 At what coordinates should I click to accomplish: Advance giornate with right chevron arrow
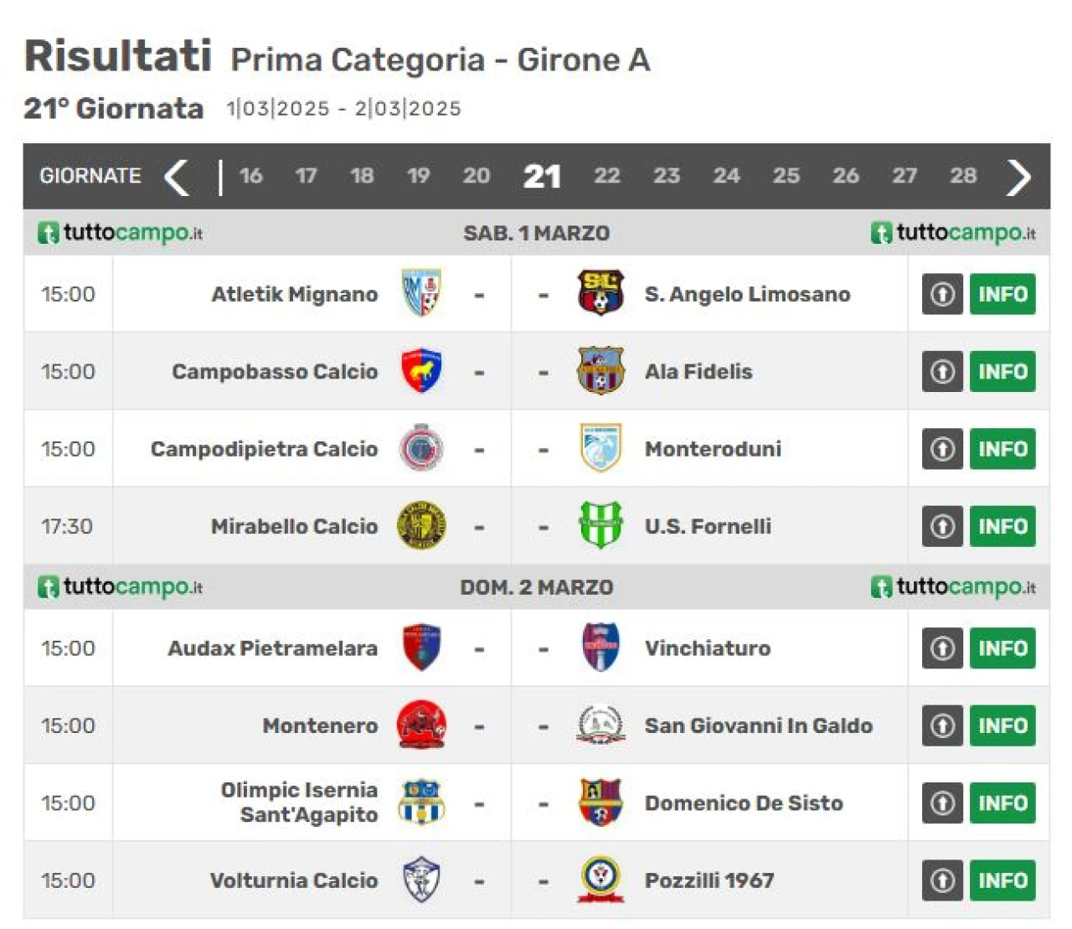coord(1018,177)
